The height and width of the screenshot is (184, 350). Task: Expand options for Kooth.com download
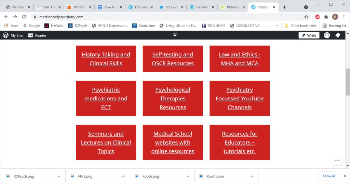click(252, 176)
